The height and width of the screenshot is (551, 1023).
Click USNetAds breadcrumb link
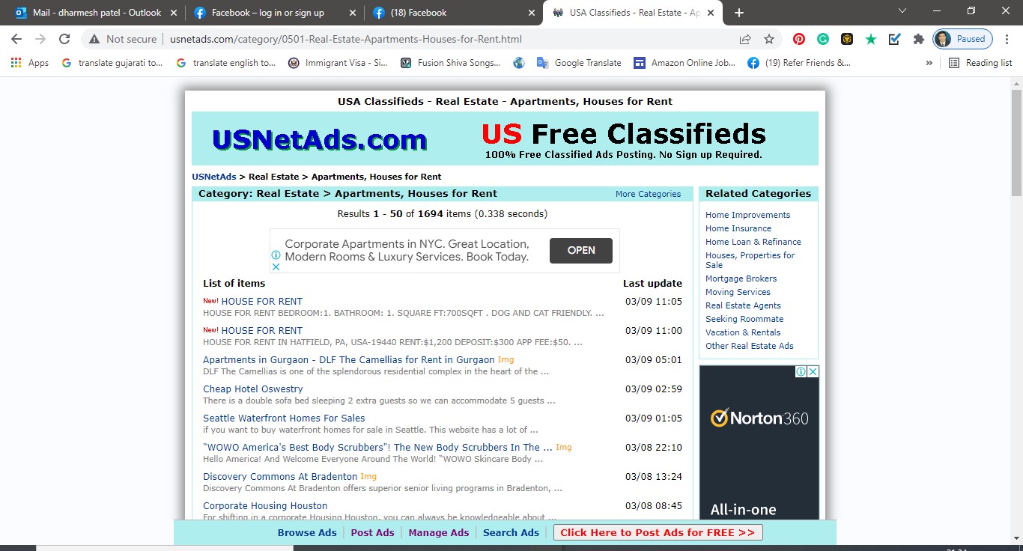(x=214, y=177)
